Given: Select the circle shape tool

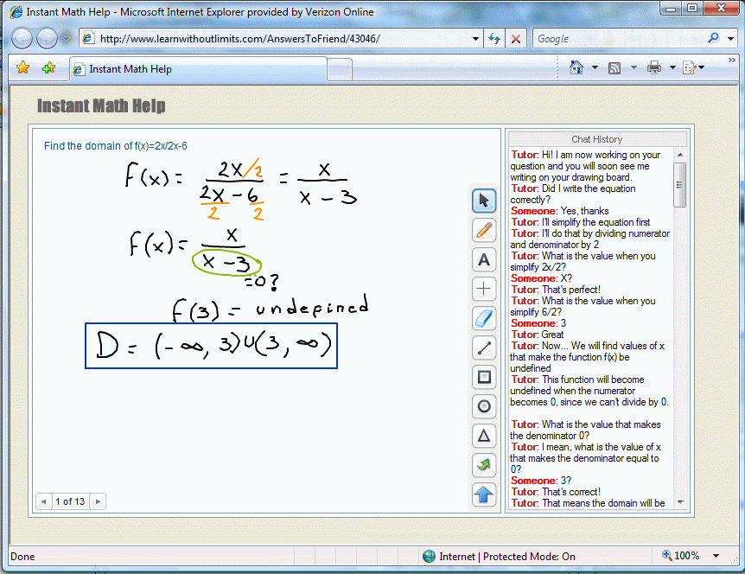Looking at the screenshot, I should pyautogui.click(x=484, y=406).
